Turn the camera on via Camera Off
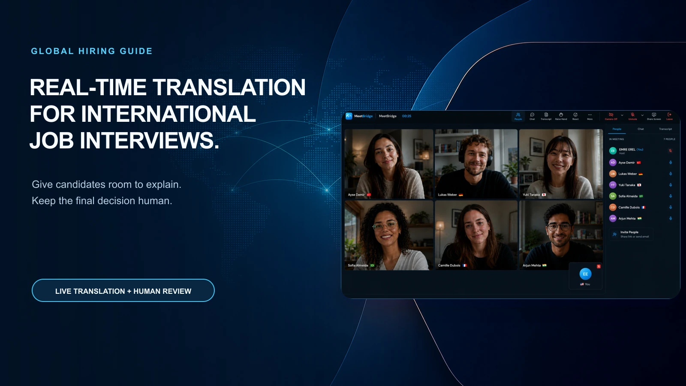The image size is (686, 386). pos(611,116)
